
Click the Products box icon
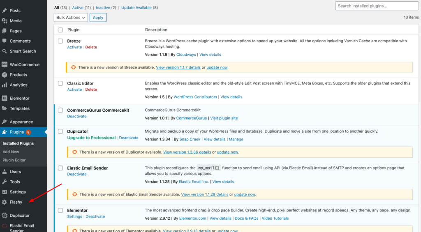(x=4, y=75)
